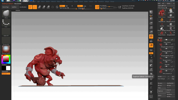This screenshot has width=178, height=100.
Task: Click the Delete subtool button
Action: click(162, 96)
